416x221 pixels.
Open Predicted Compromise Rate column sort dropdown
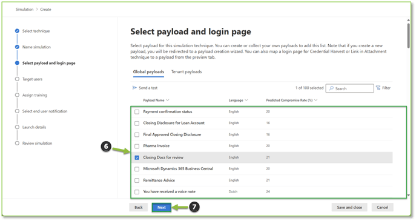pyautogui.click(x=315, y=101)
